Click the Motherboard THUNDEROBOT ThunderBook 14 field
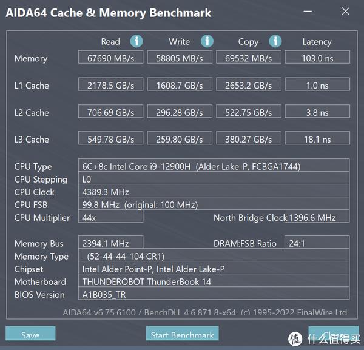The width and height of the screenshot is (364, 350). tap(214, 281)
